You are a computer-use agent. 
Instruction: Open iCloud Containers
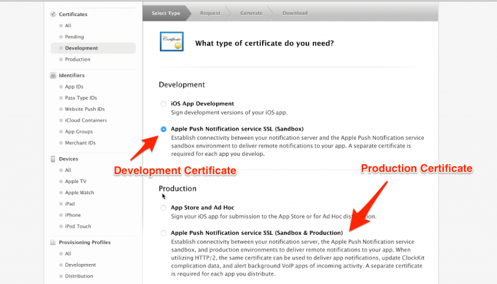coord(85,120)
